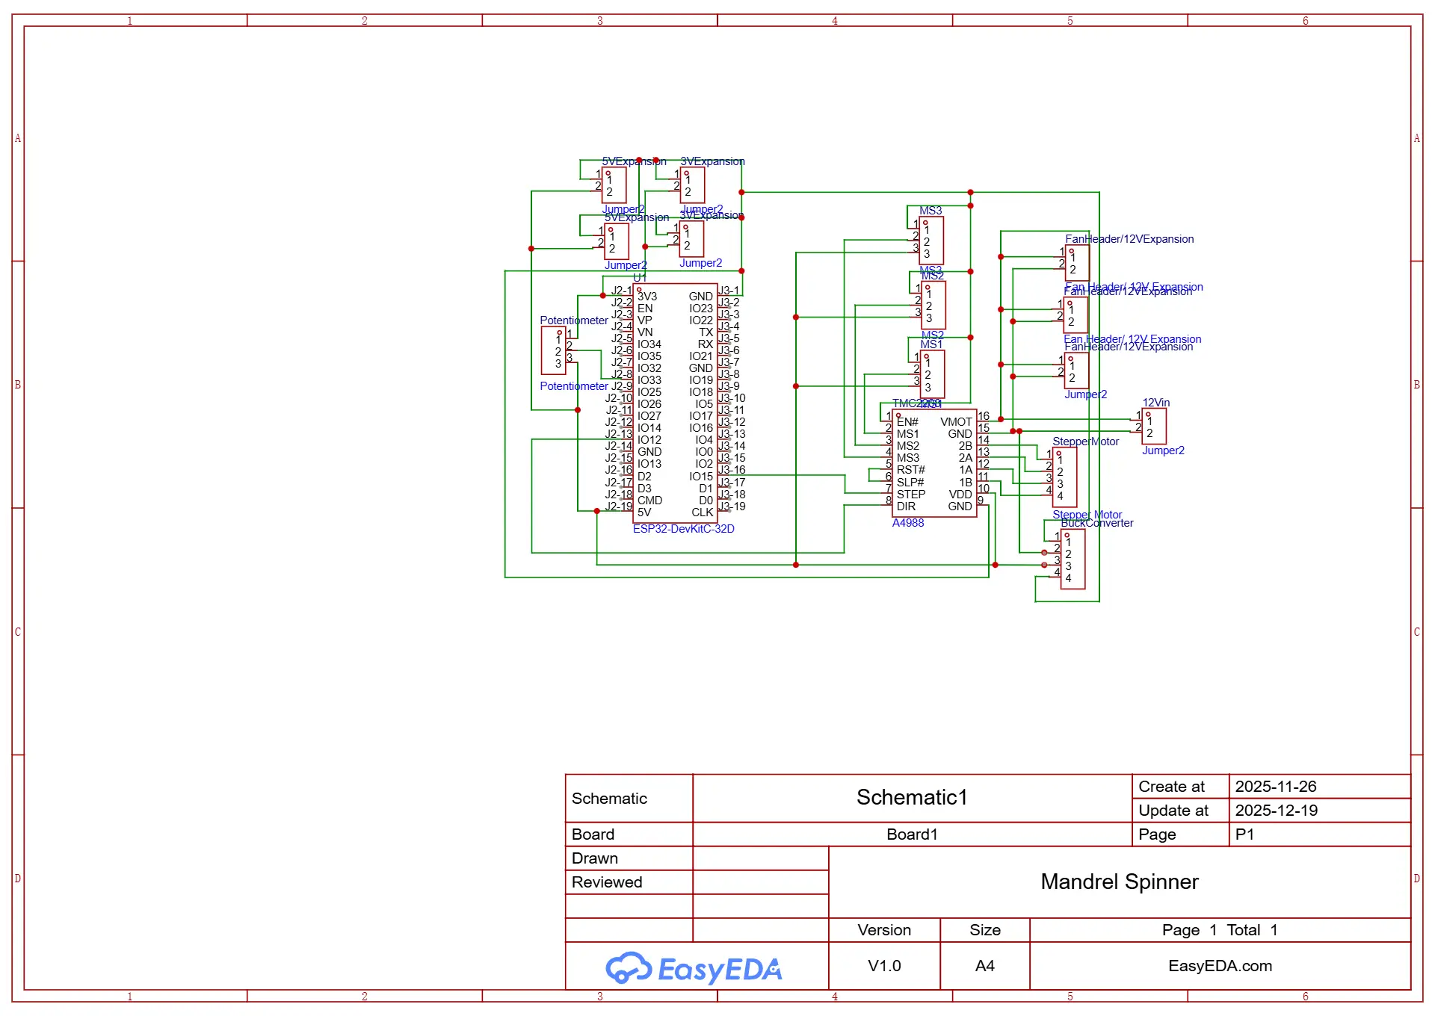Open the EasyEDA.com text link
1435x1016 pixels.
point(1220,966)
